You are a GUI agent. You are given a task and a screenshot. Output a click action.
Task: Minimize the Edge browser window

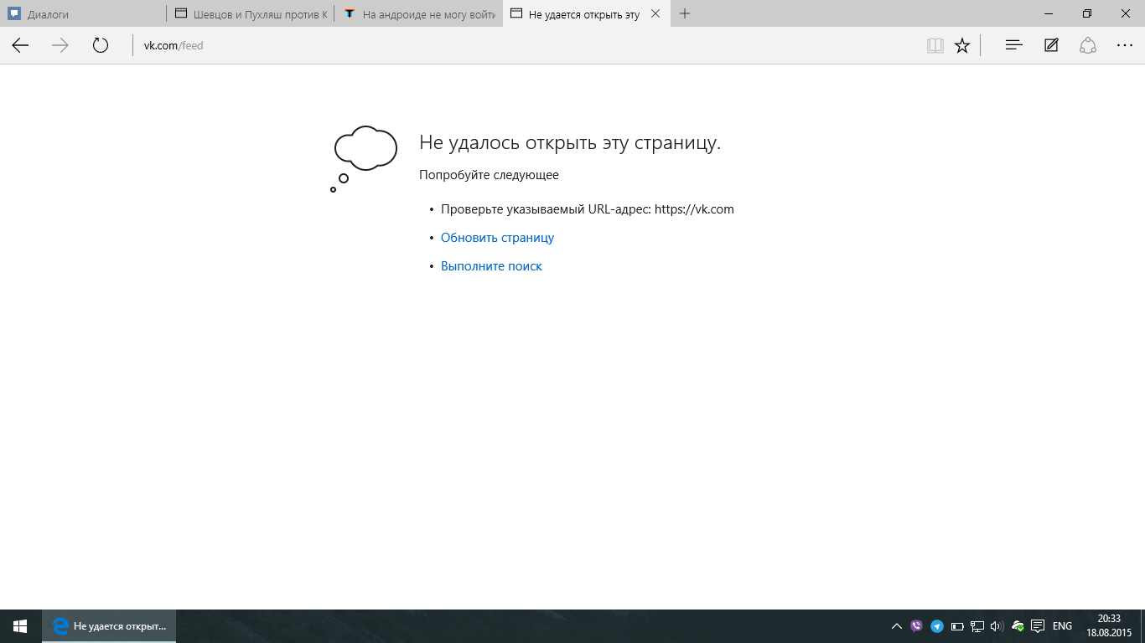(x=1049, y=13)
